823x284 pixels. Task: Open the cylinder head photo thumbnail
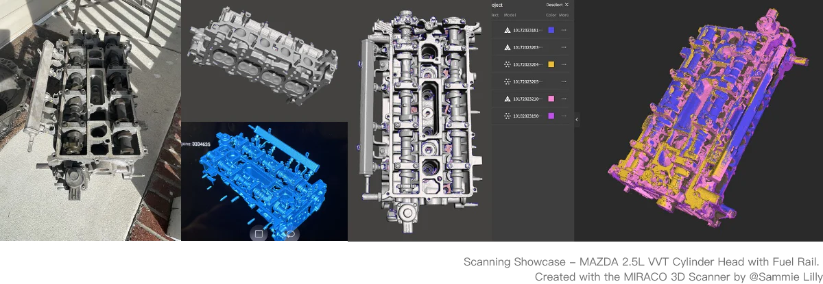pos(91,120)
